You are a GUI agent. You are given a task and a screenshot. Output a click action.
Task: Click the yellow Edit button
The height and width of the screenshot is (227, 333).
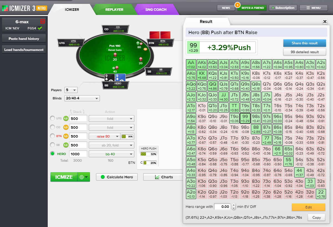(x=308, y=207)
